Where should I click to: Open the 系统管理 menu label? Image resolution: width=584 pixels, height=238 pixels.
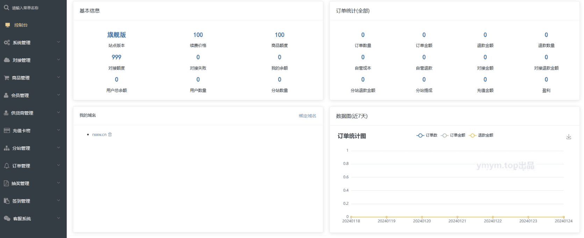pos(22,43)
